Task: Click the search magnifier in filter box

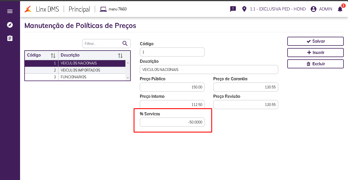Action: coord(125,44)
